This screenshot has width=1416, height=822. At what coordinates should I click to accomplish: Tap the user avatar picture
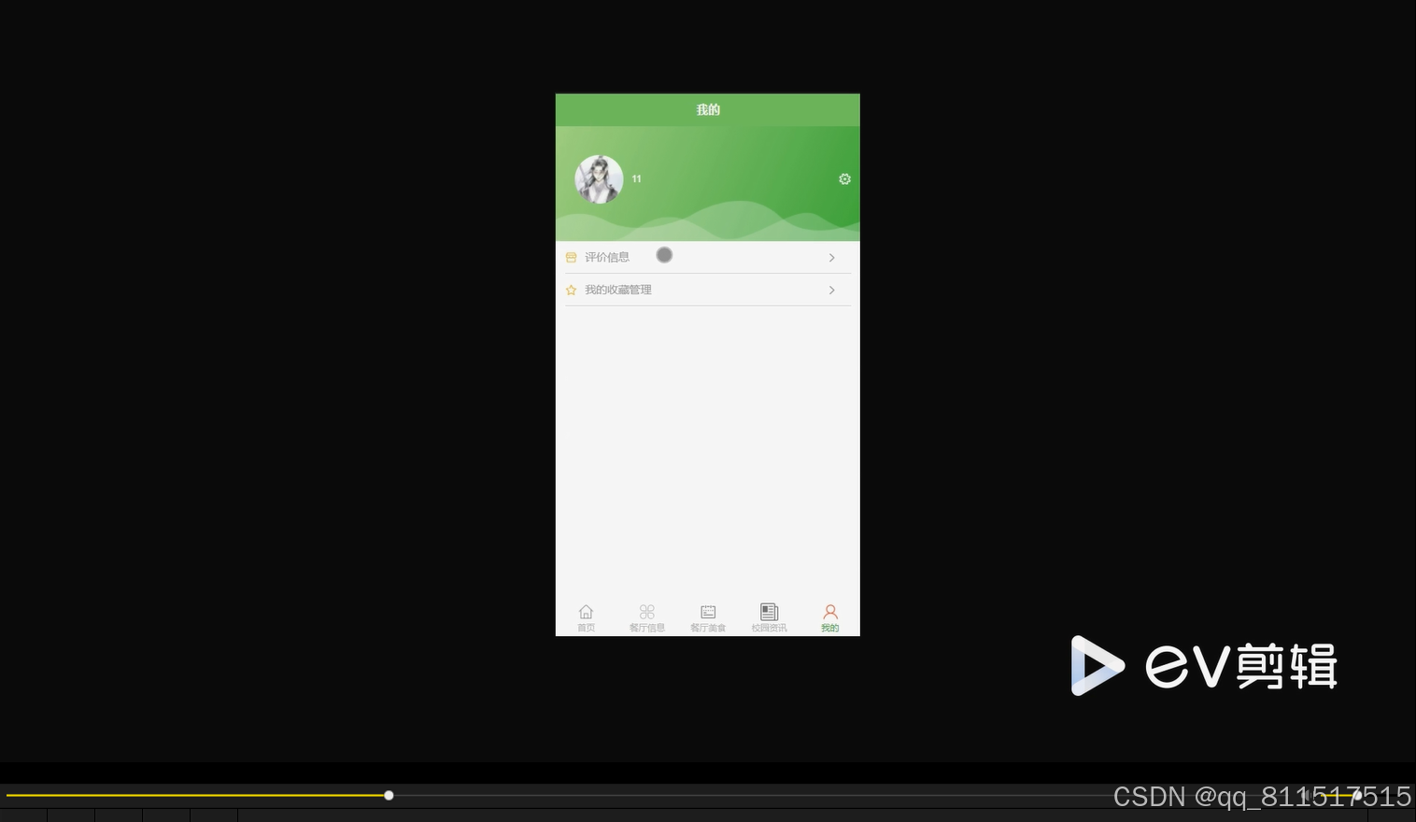click(x=599, y=179)
